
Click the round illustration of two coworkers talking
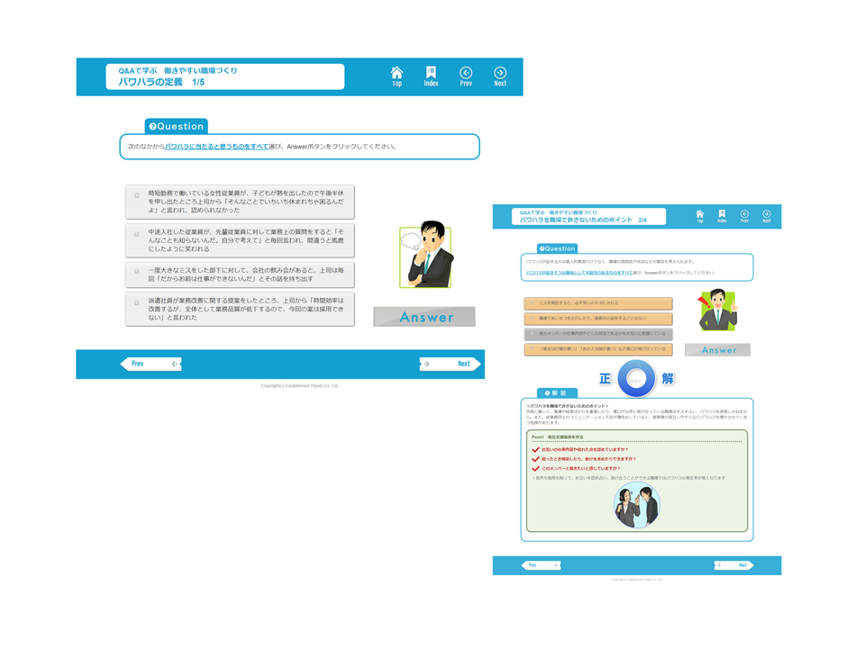(637, 505)
